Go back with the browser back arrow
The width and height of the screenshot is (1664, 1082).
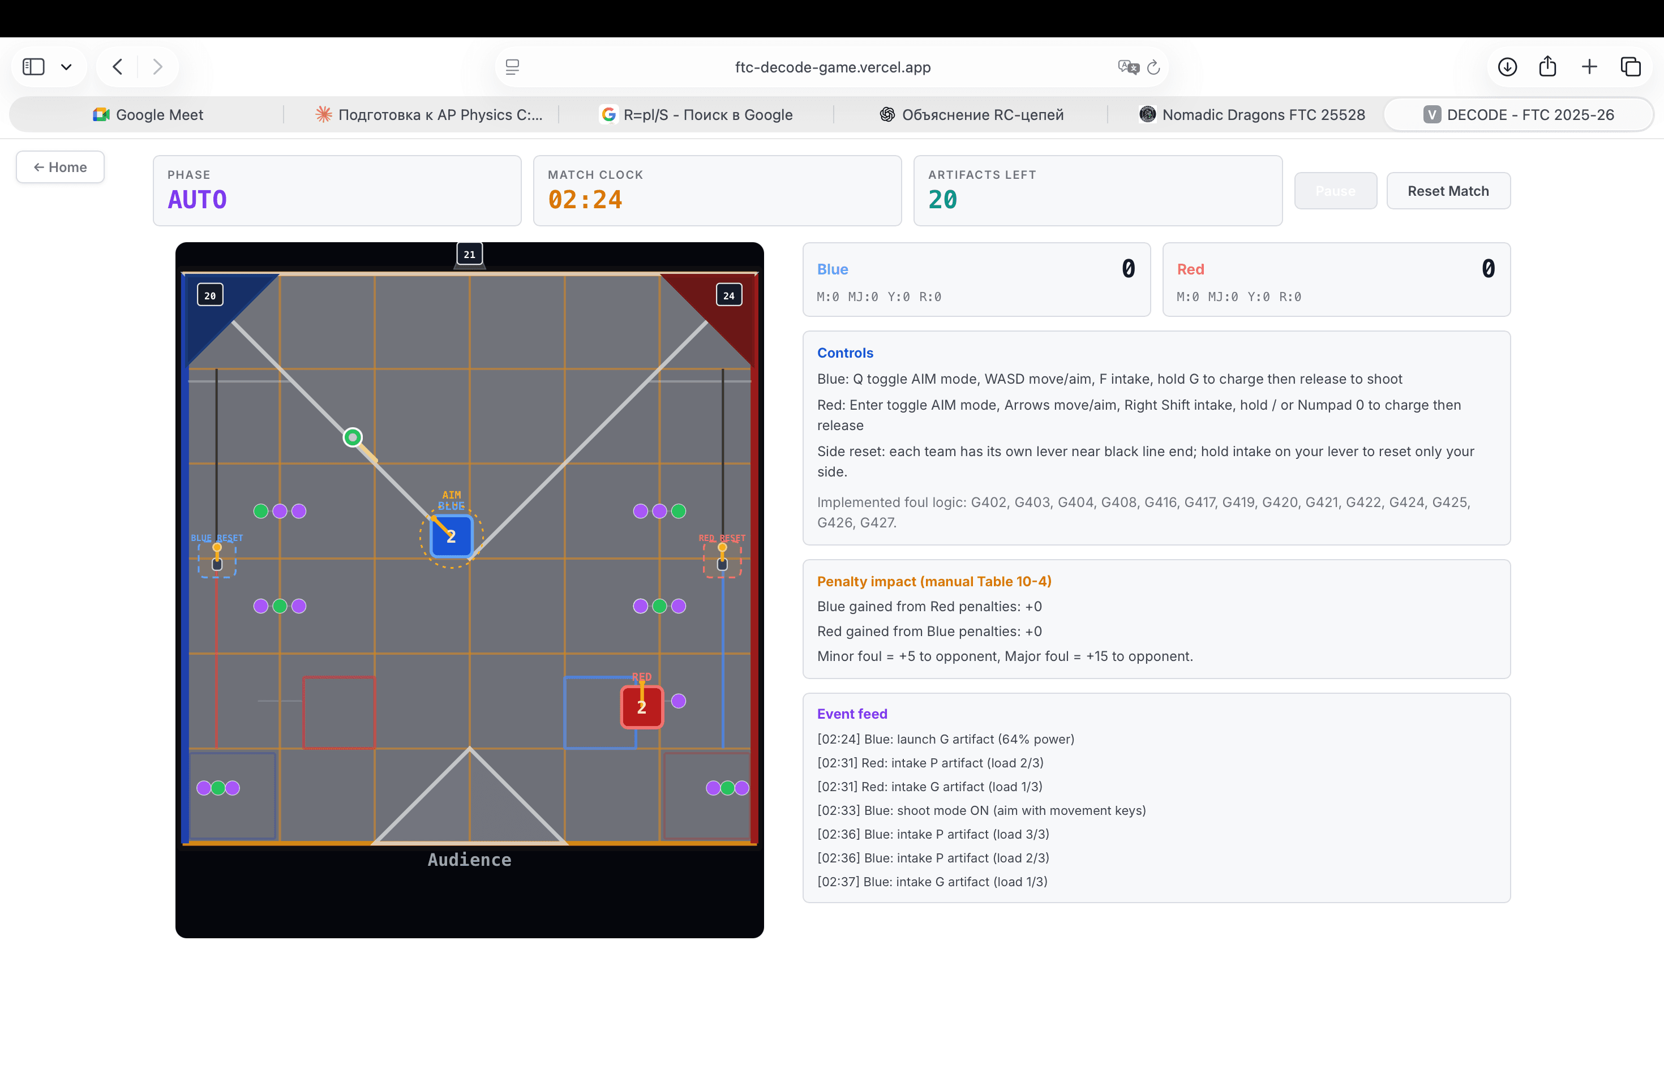click(118, 67)
